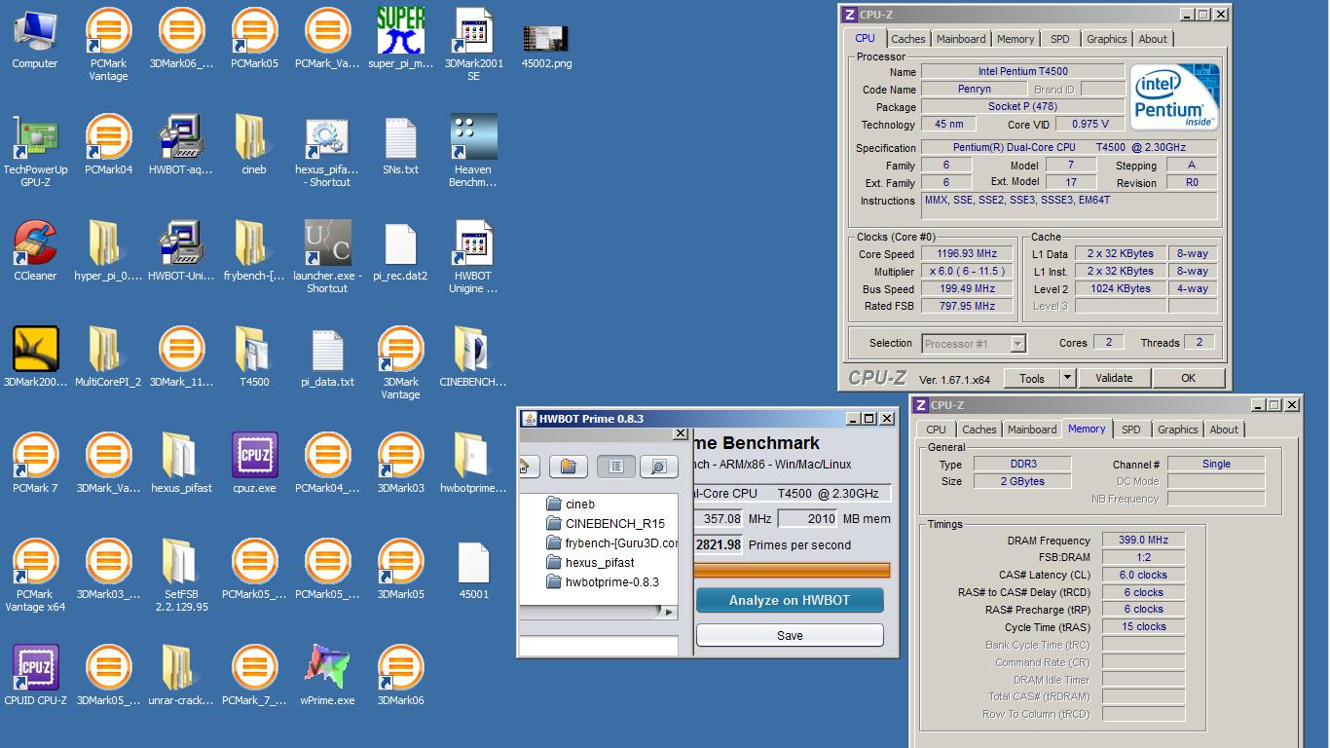Select the pi_rec.dat2 file
The image size is (1330, 748).
coord(400,251)
